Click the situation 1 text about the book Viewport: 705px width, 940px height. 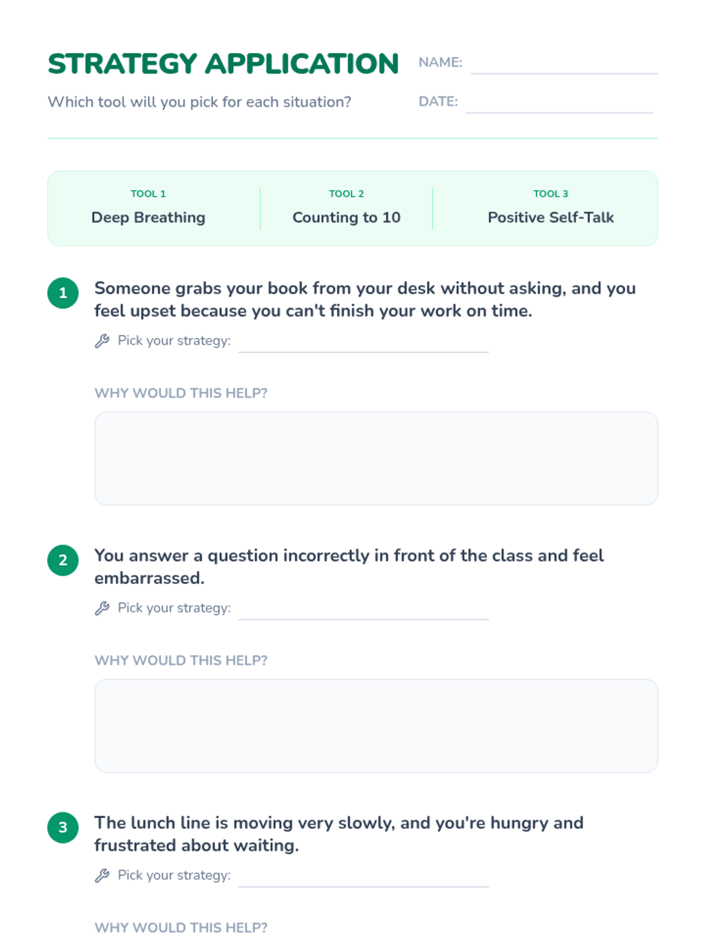click(x=365, y=300)
